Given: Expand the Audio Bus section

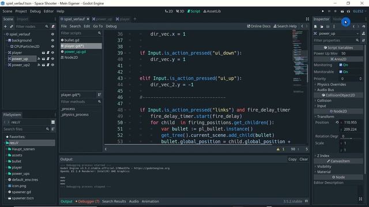Looking at the screenshot, I should (x=325, y=90).
